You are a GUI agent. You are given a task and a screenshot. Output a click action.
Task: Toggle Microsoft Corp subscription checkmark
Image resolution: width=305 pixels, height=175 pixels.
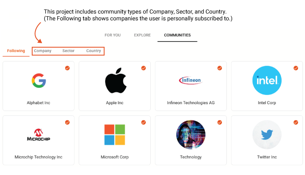[x=144, y=122]
